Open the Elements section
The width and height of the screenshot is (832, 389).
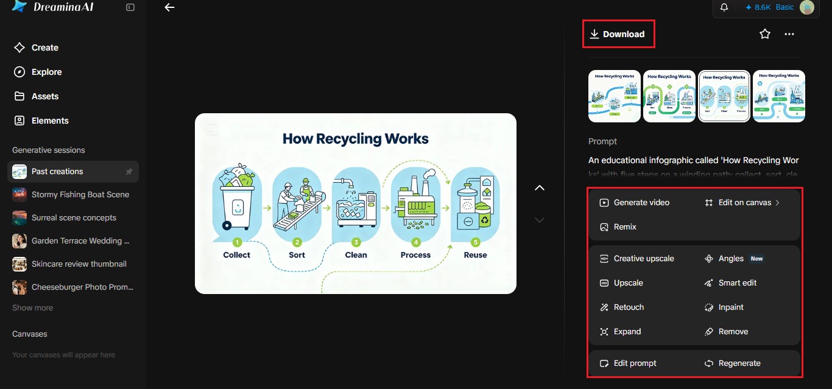coord(41,121)
